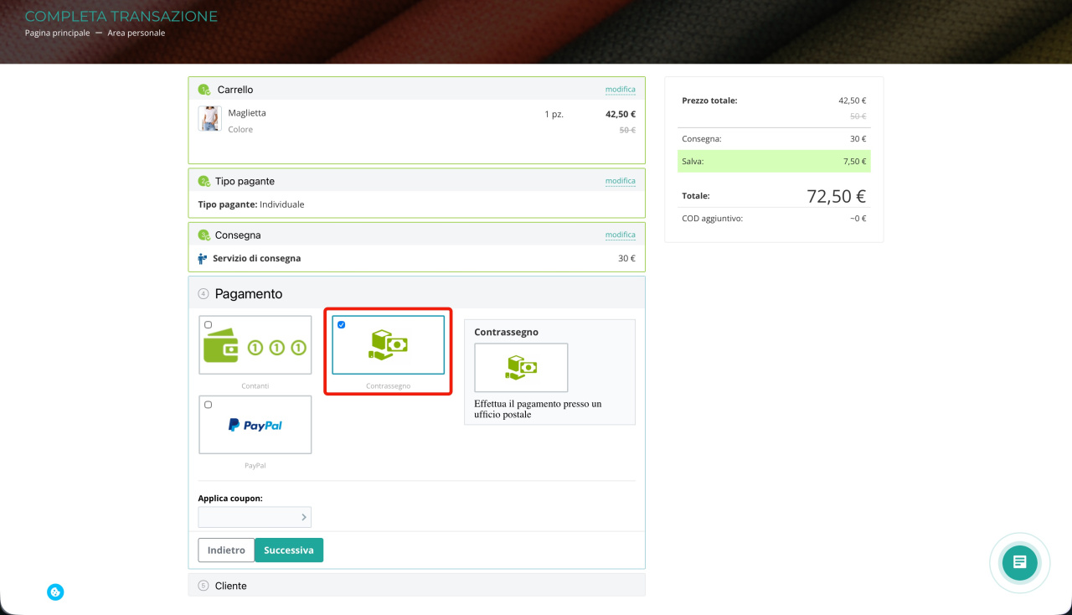The height and width of the screenshot is (615, 1072).
Task: Uncheck the Contrassegno payment checkbox
Action: (x=341, y=325)
